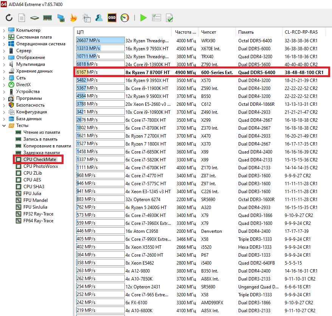Expand the Программы tree node
The height and width of the screenshot is (316, 332).
[x=4, y=98]
